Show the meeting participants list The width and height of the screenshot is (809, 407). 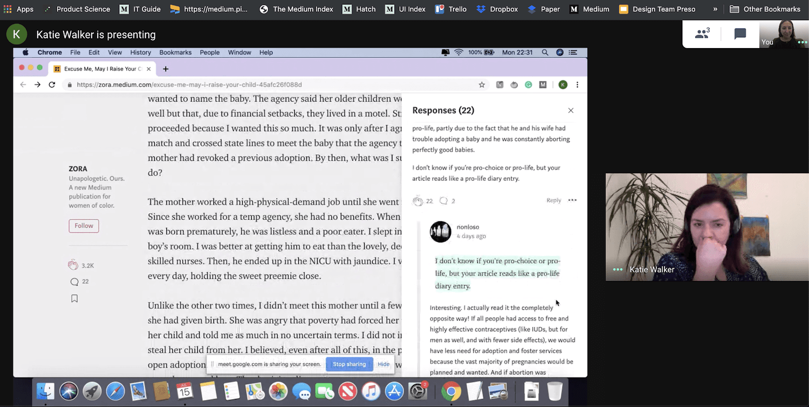tap(702, 35)
